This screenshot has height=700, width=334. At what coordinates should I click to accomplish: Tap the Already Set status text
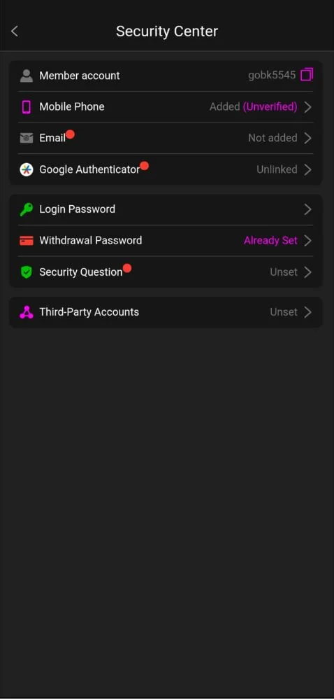pos(270,241)
